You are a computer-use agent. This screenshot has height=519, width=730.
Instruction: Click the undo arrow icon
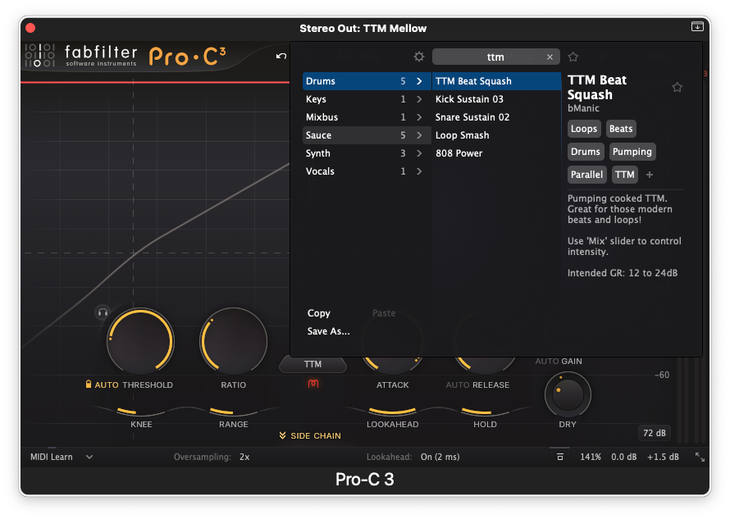[x=281, y=56]
